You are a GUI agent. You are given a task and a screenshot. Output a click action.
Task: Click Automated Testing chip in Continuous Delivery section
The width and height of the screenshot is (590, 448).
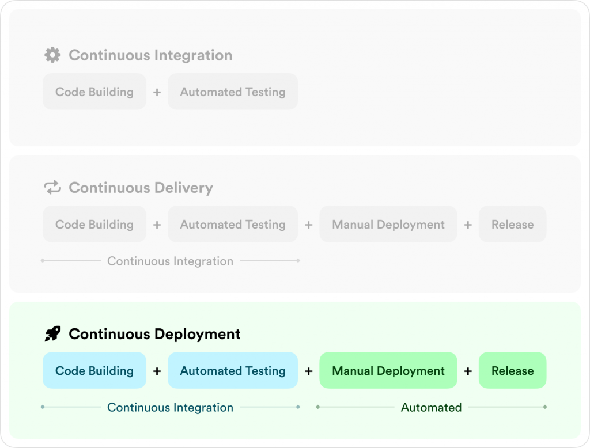click(233, 224)
